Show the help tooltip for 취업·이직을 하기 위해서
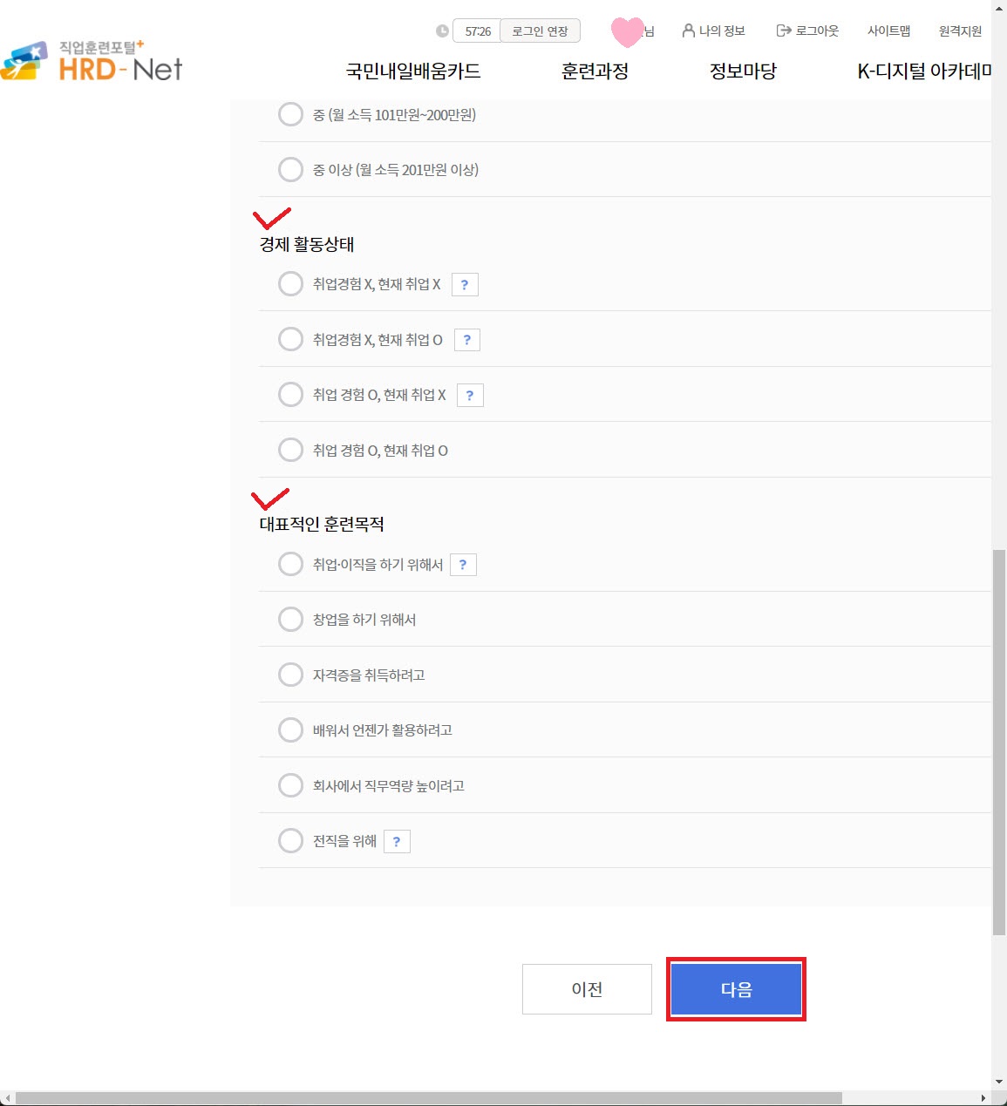 463,565
